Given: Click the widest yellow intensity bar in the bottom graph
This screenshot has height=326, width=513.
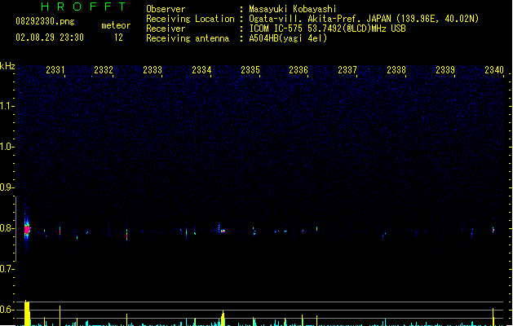Looking at the screenshot, I should [x=27, y=314].
